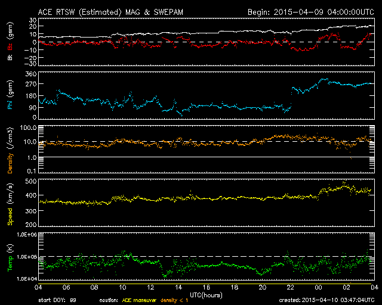Click the yellow "ACE maneuver" legend entry
The width and height of the screenshot is (382, 305).
[x=139, y=300]
